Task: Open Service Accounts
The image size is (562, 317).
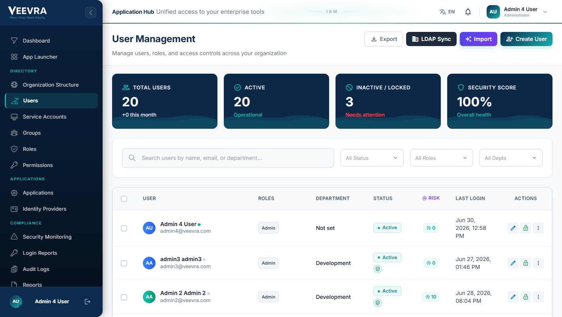Action: tap(51, 117)
